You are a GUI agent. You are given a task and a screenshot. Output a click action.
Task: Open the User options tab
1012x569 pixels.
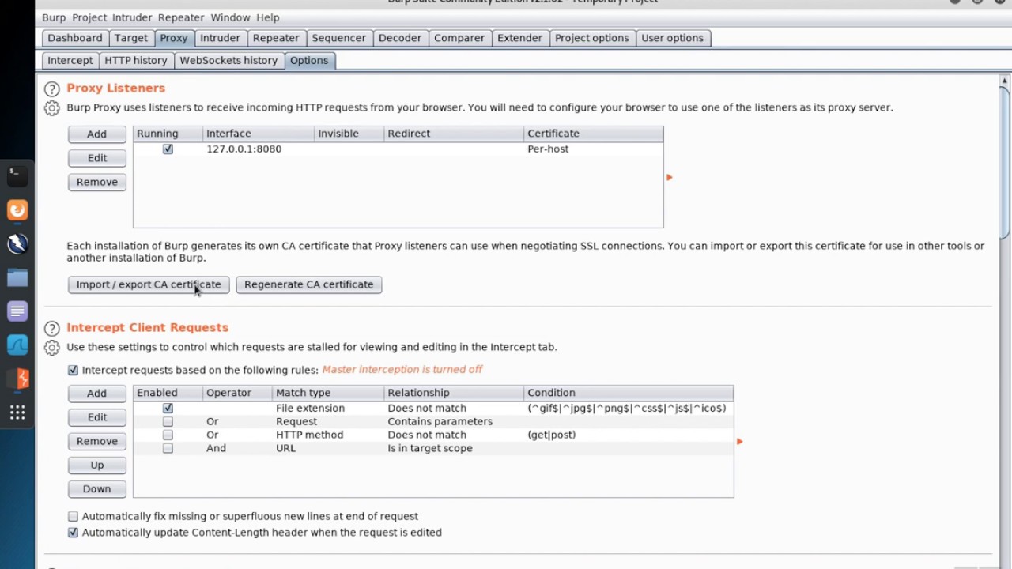tap(672, 38)
